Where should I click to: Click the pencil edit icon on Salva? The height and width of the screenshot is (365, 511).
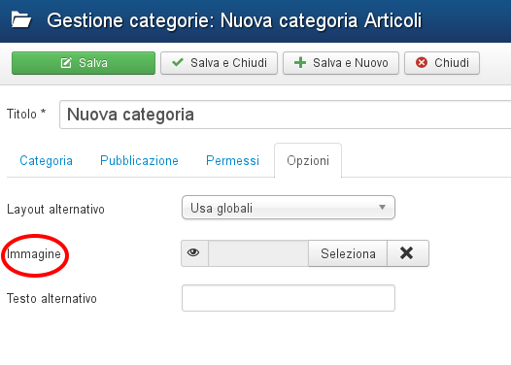coord(66,63)
